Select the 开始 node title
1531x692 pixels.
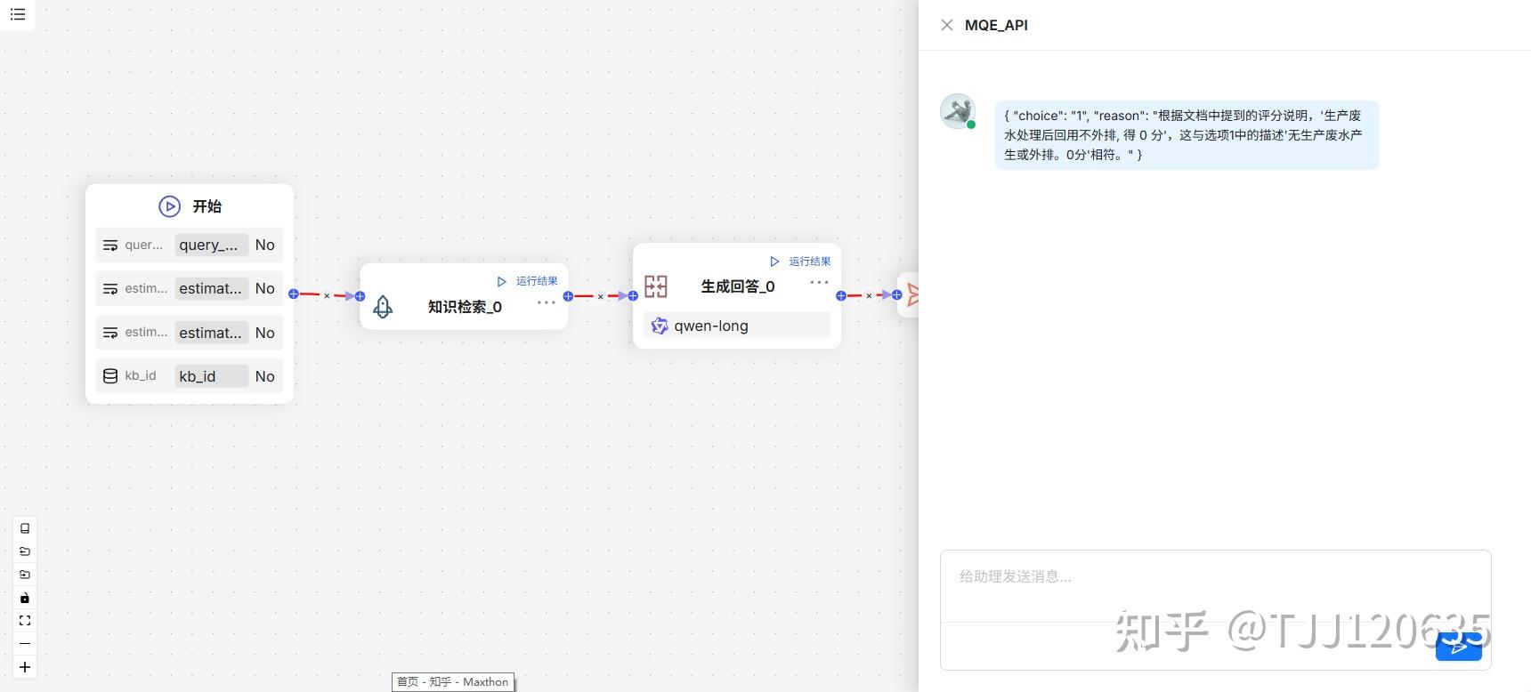pos(207,206)
